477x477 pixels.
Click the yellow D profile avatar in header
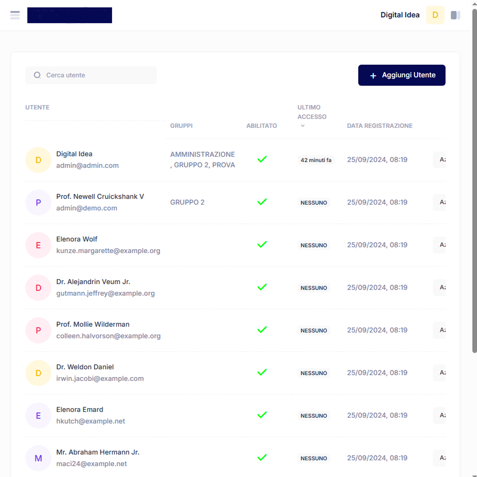pyautogui.click(x=435, y=15)
